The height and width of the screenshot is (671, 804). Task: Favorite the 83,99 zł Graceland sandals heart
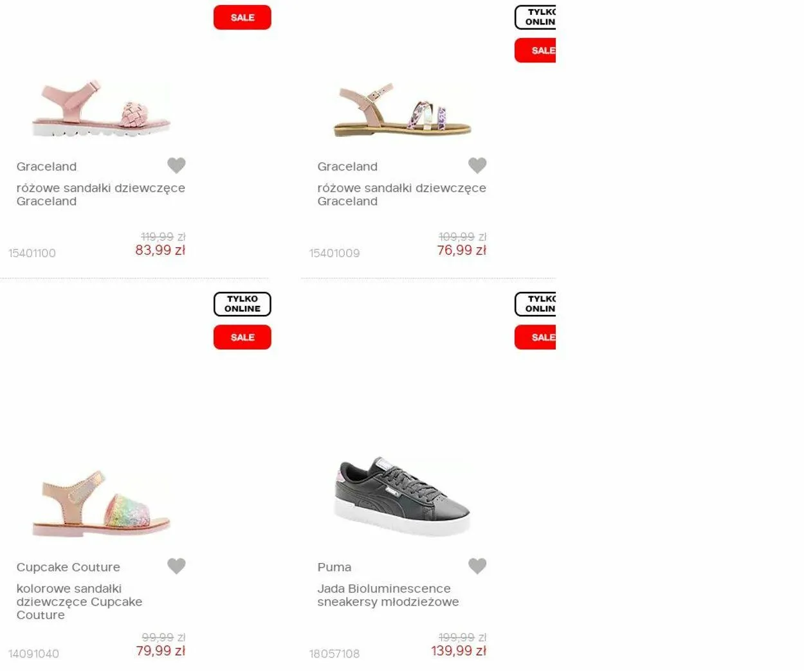coord(176,165)
